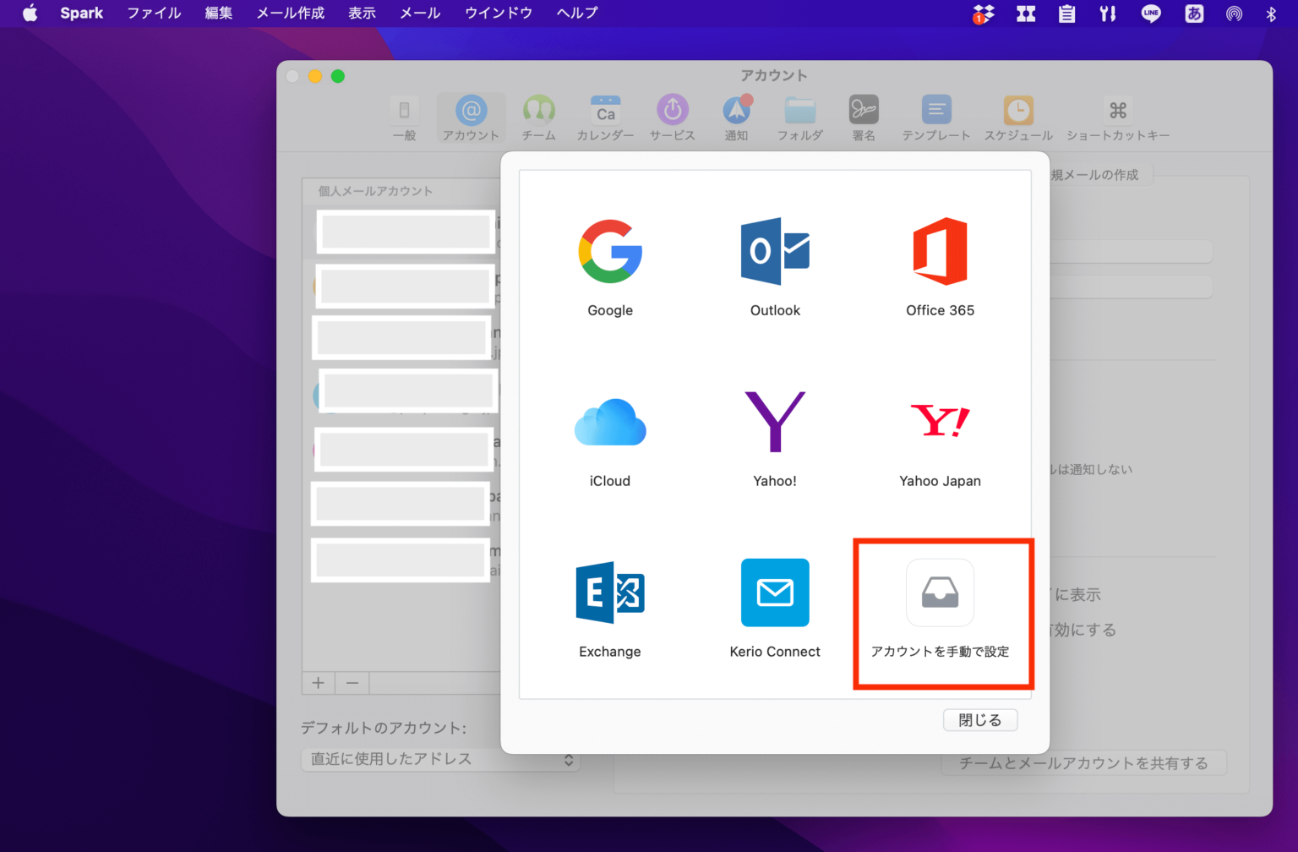Open the デフォルトのアカウント dropdown
Image resolution: width=1298 pixels, height=852 pixels.
(x=440, y=759)
